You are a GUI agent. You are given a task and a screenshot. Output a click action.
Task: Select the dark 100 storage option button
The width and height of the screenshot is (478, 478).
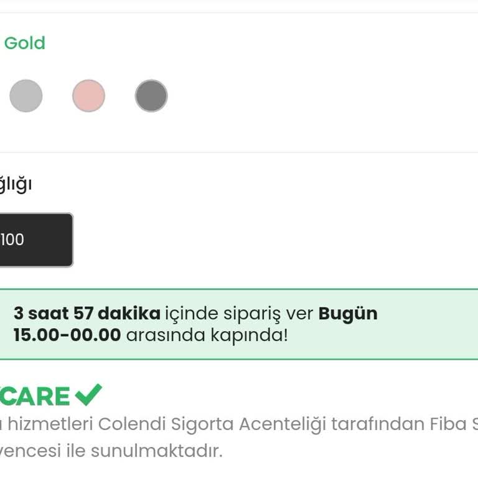[34, 240]
